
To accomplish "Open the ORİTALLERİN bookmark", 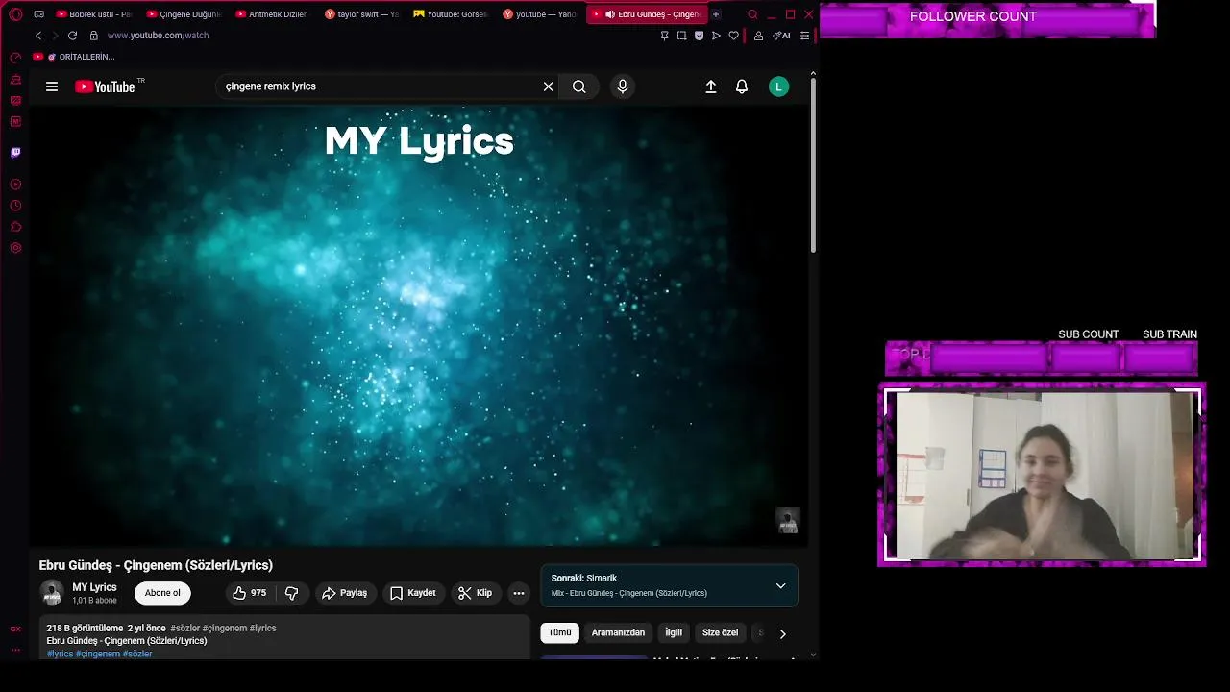I will 74,57.
